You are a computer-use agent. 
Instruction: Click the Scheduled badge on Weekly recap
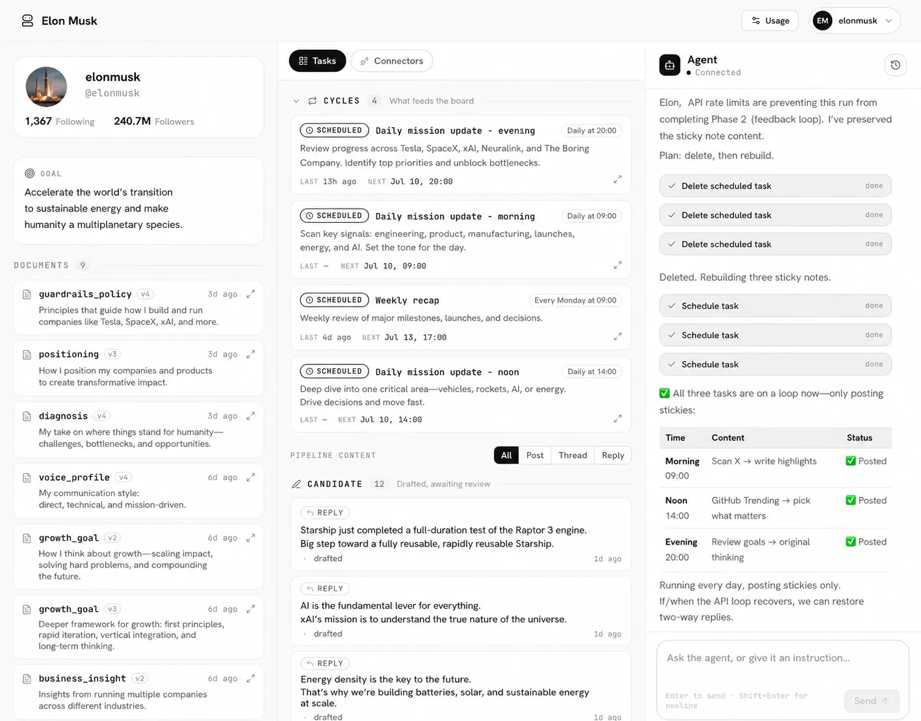(x=334, y=300)
